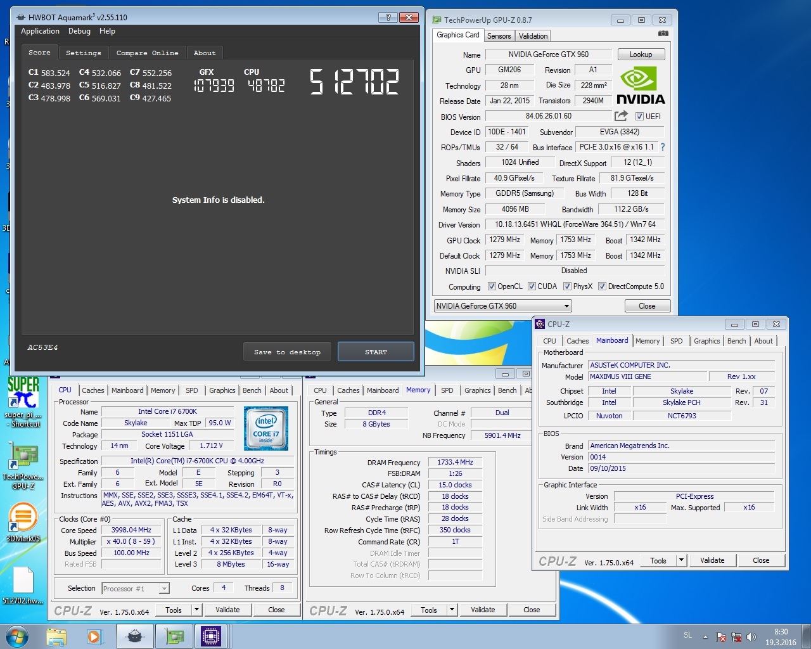Click the help question mark in Aquamark title bar

tap(388, 18)
